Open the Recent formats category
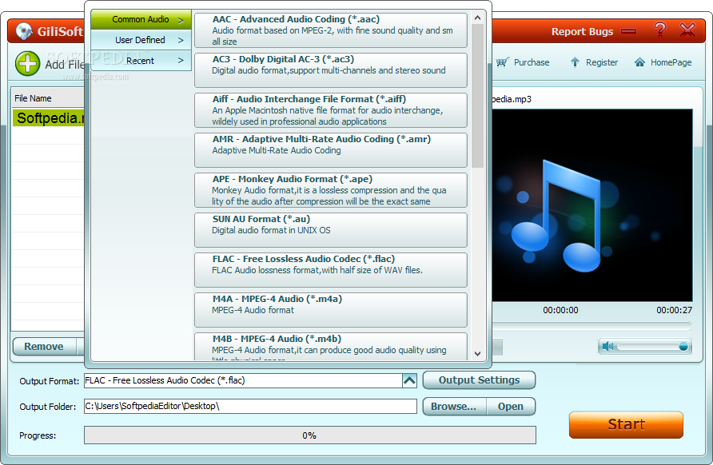Screen dimensions: 713x465 (141, 61)
